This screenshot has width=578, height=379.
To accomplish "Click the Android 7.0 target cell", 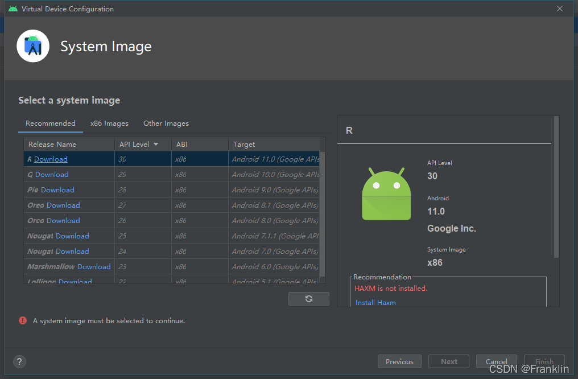I will [x=274, y=252].
